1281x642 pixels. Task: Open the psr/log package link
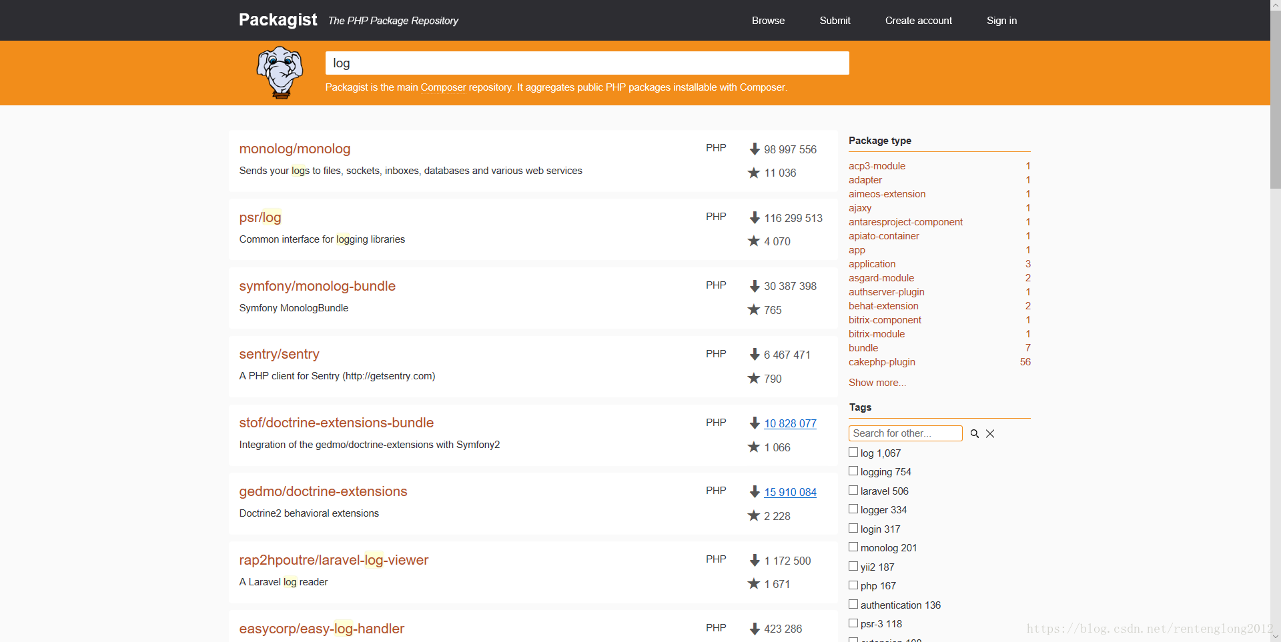260,217
